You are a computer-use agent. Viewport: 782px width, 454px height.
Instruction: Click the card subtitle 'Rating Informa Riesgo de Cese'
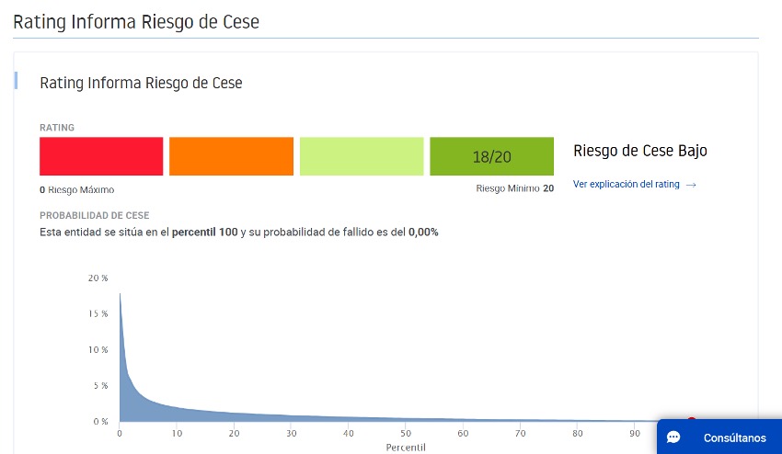click(x=141, y=83)
